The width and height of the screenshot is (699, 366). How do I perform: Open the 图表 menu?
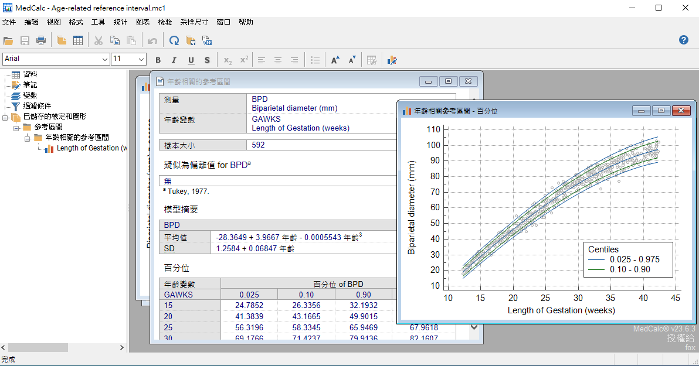click(142, 22)
